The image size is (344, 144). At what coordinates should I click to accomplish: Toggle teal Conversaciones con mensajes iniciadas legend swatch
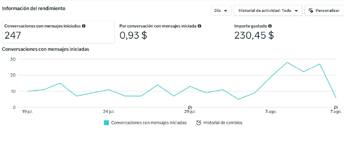tap(107, 123)
